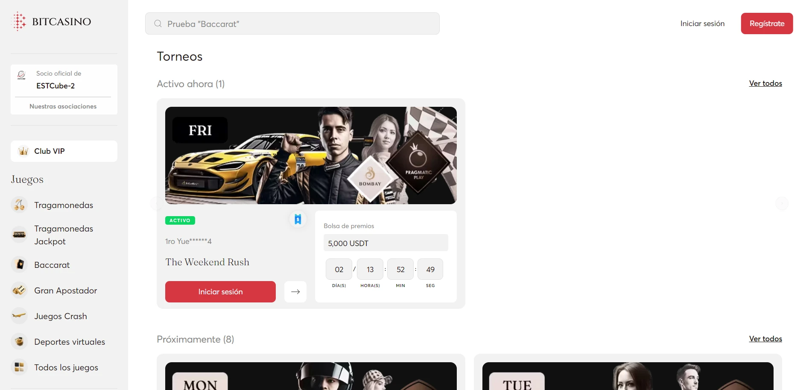Click Iniciar sesión in the top header
Screen dimensions: 809x390
[702, 23]
